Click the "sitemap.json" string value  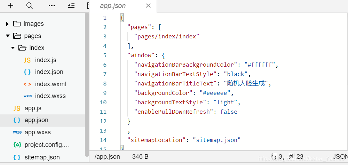216,140
